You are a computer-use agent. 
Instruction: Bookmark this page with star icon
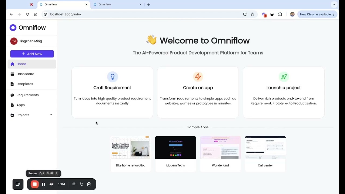[x=253, y=14]
